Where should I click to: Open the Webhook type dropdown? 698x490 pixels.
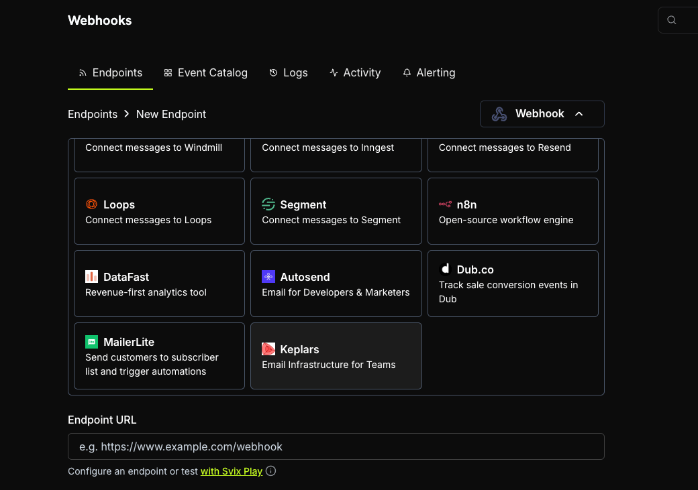(x=542, y=114)
